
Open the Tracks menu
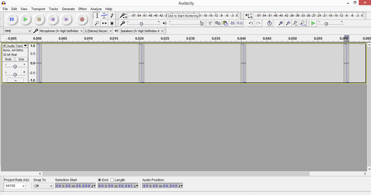tap(54, 9)
